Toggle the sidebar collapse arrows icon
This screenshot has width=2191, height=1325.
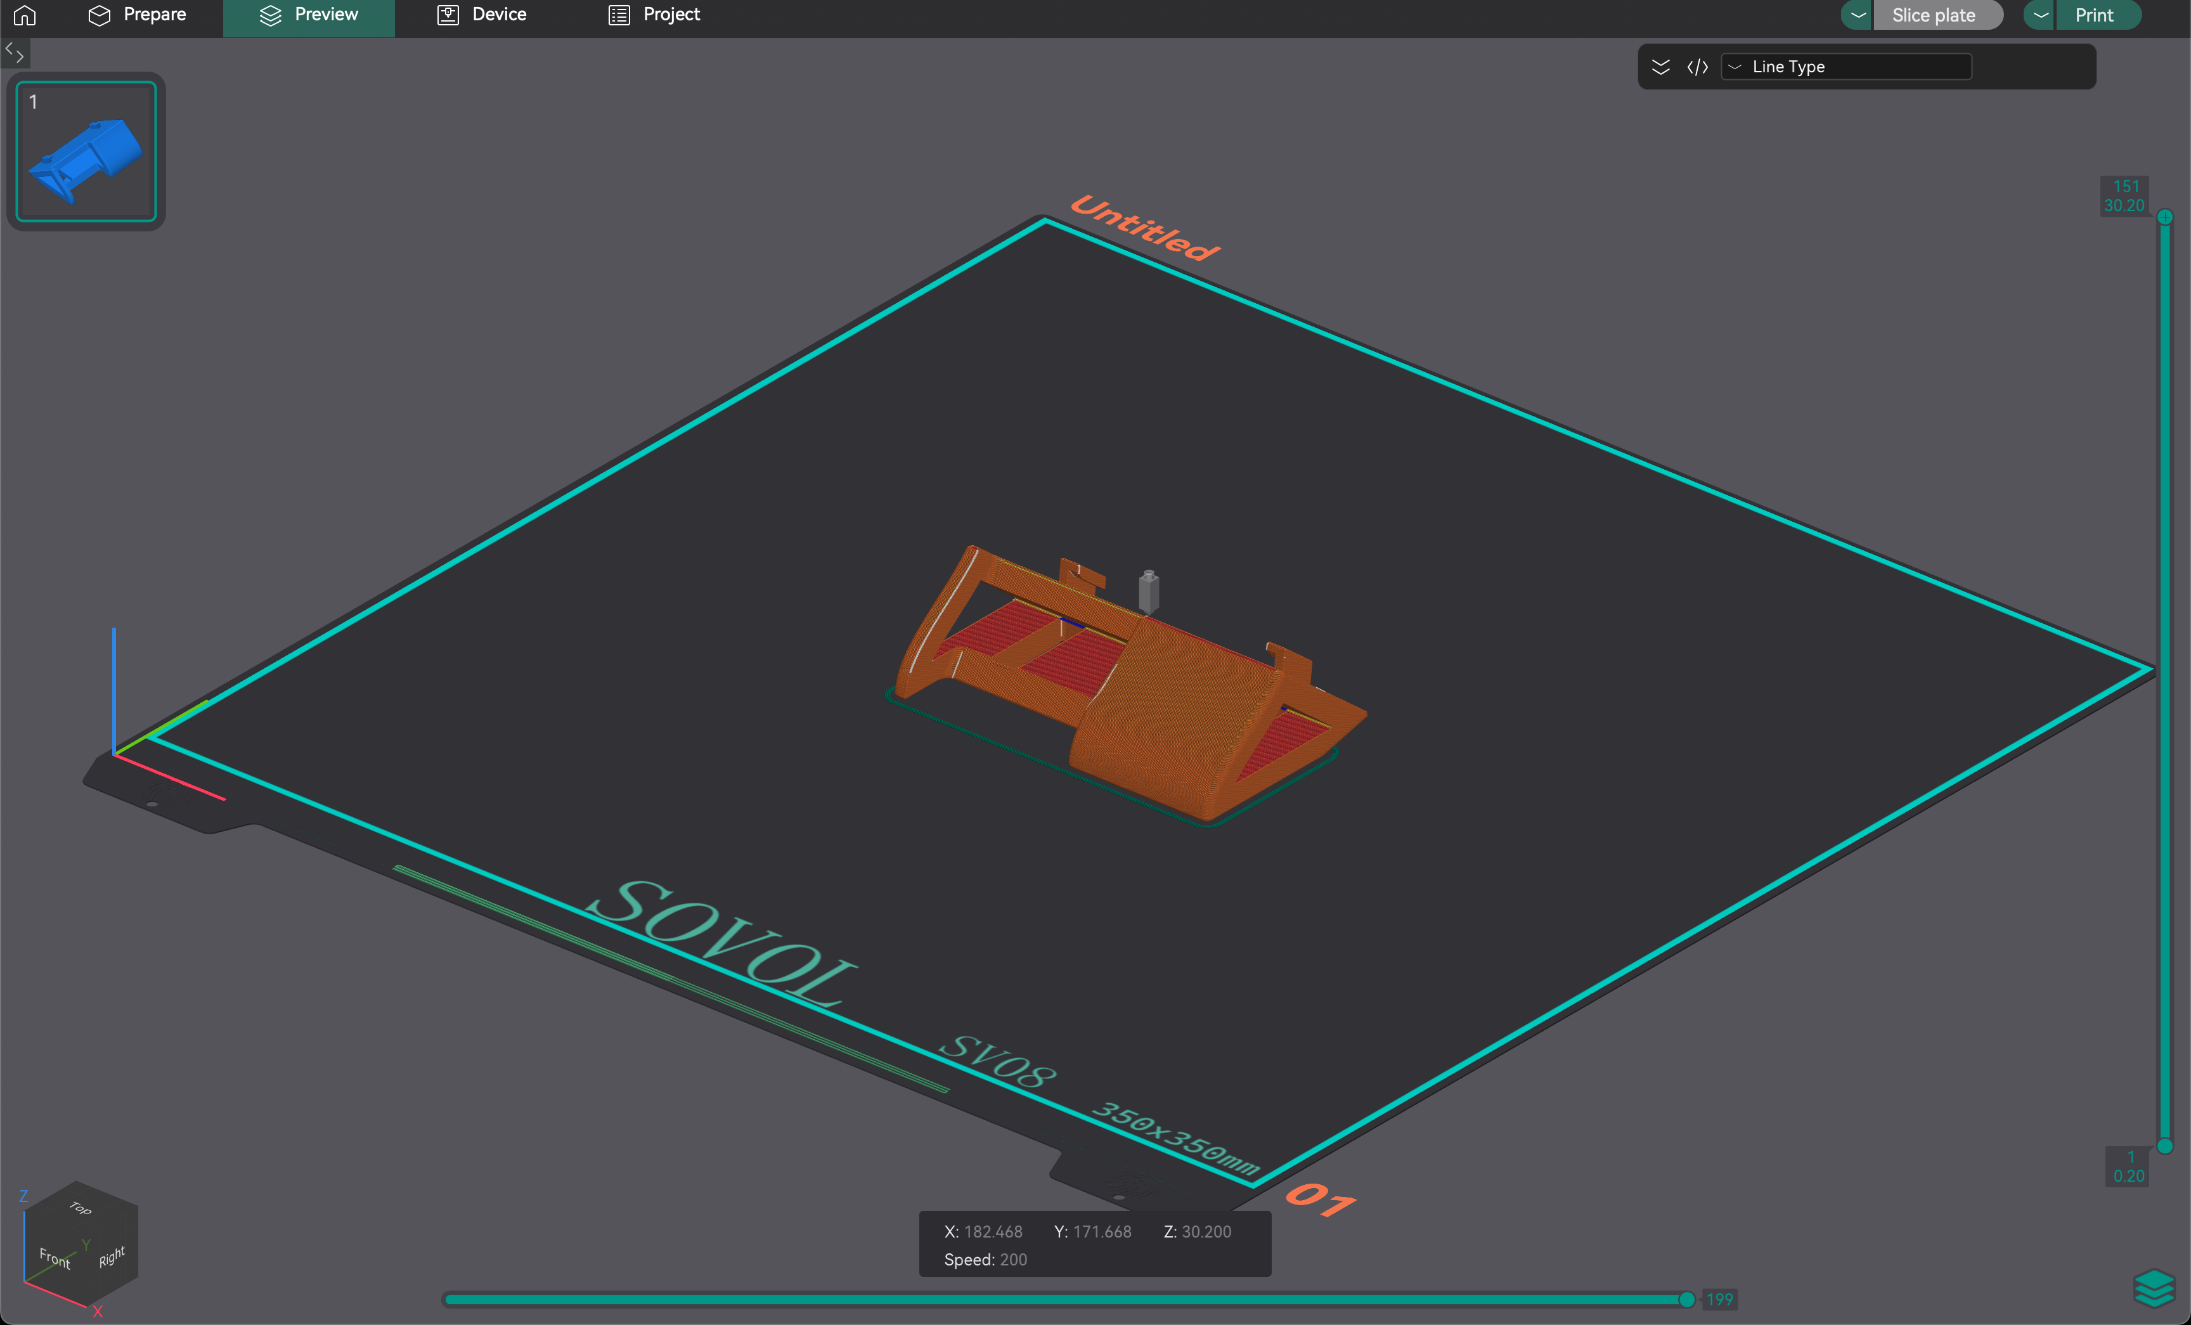15,53
